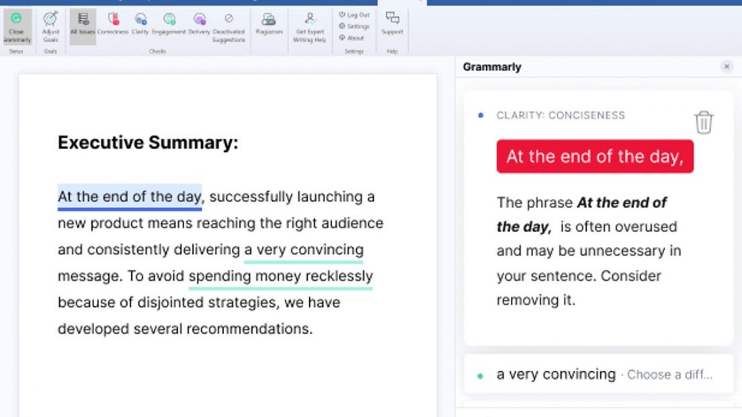The height and width of the screenshot is (417, 742).
Task: Filter by Correctness issues
Action: (x=113, y=24)
